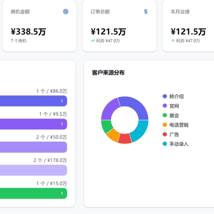The image size is (214, 214).
Task: Toggle the 广告 legend item
Action: pos(171,134)
